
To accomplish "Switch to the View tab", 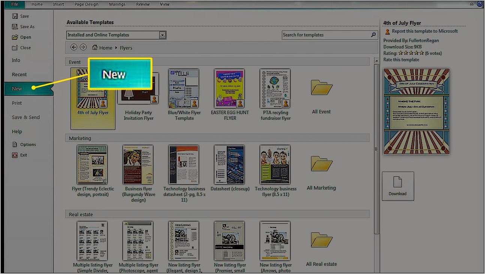I will tap(165, 4).
